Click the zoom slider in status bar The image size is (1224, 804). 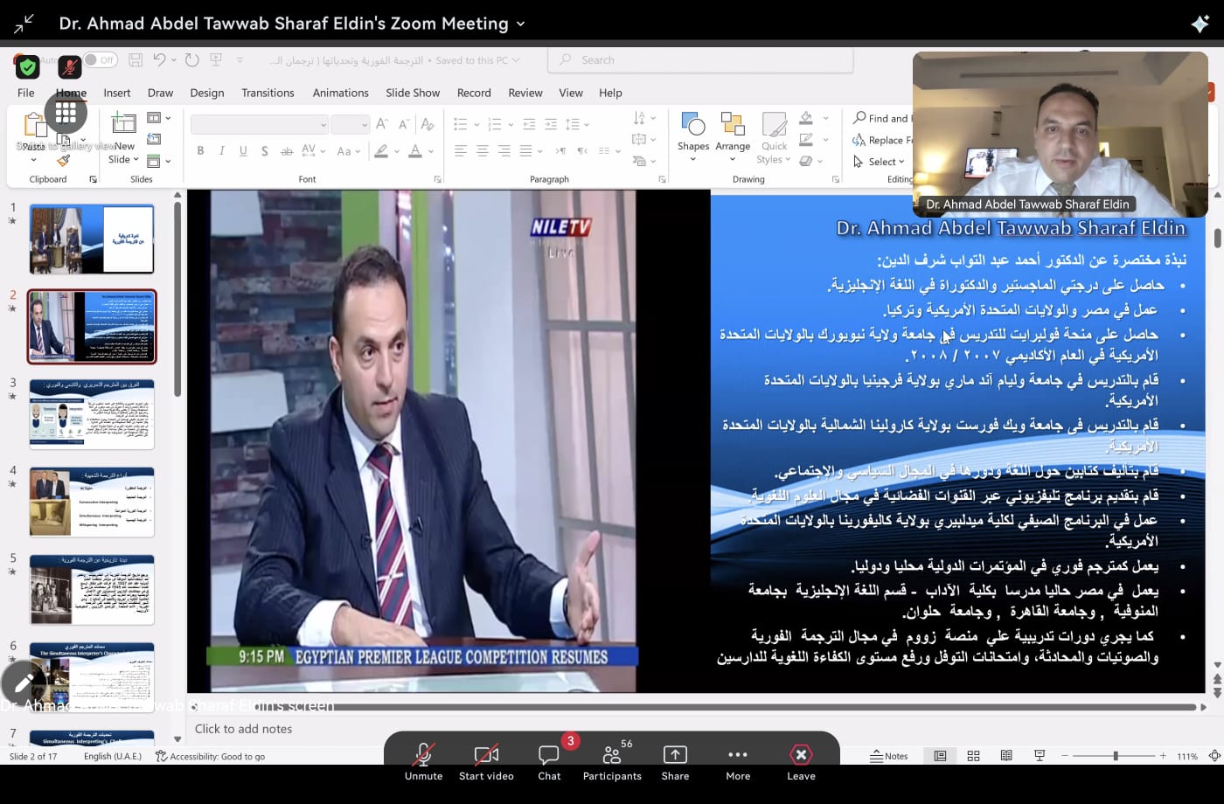coord(1116,756)
